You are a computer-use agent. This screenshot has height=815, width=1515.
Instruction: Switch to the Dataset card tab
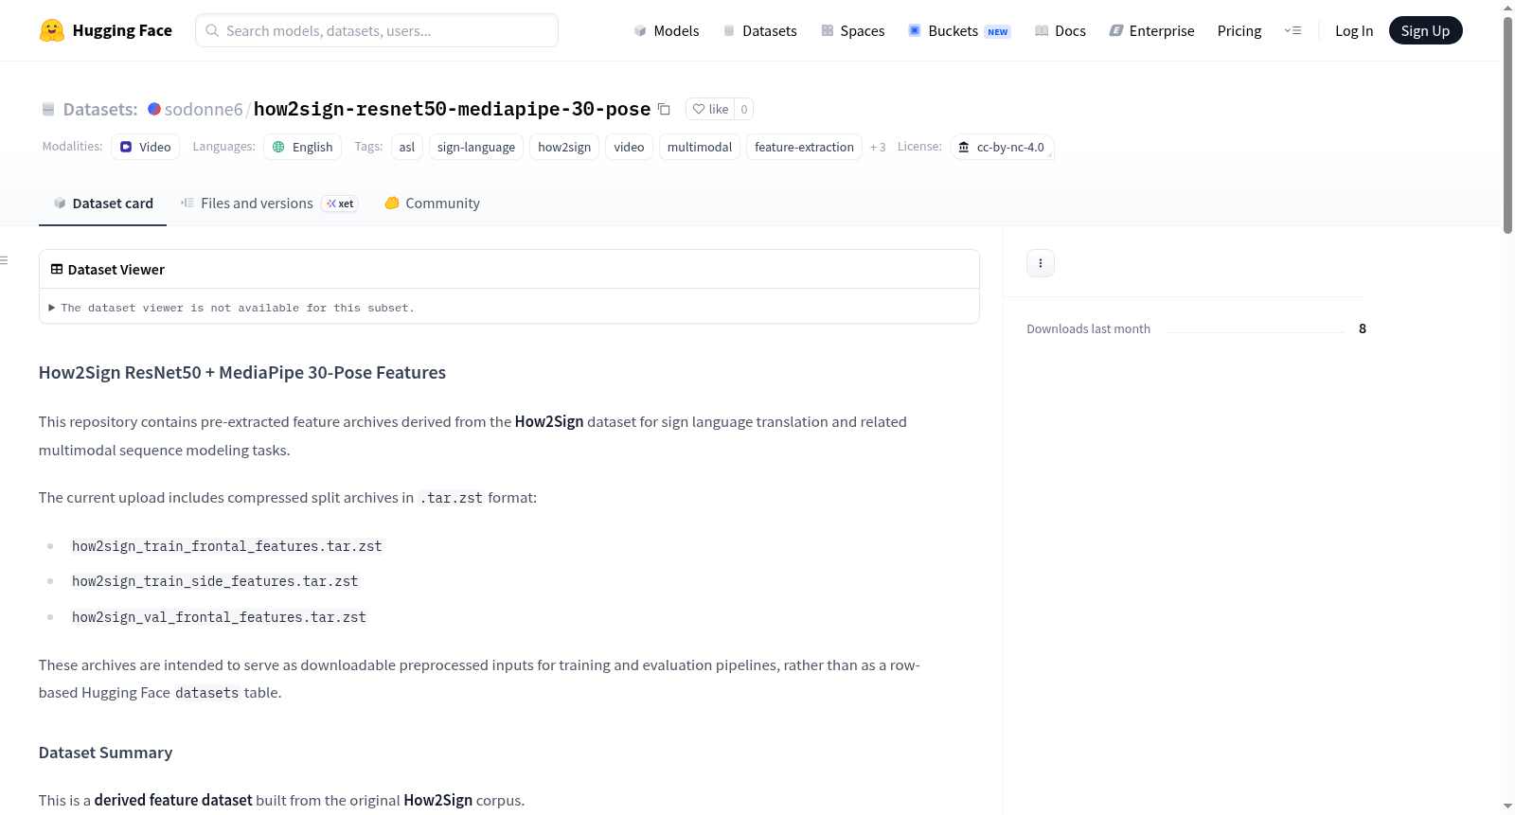(102, 204)
